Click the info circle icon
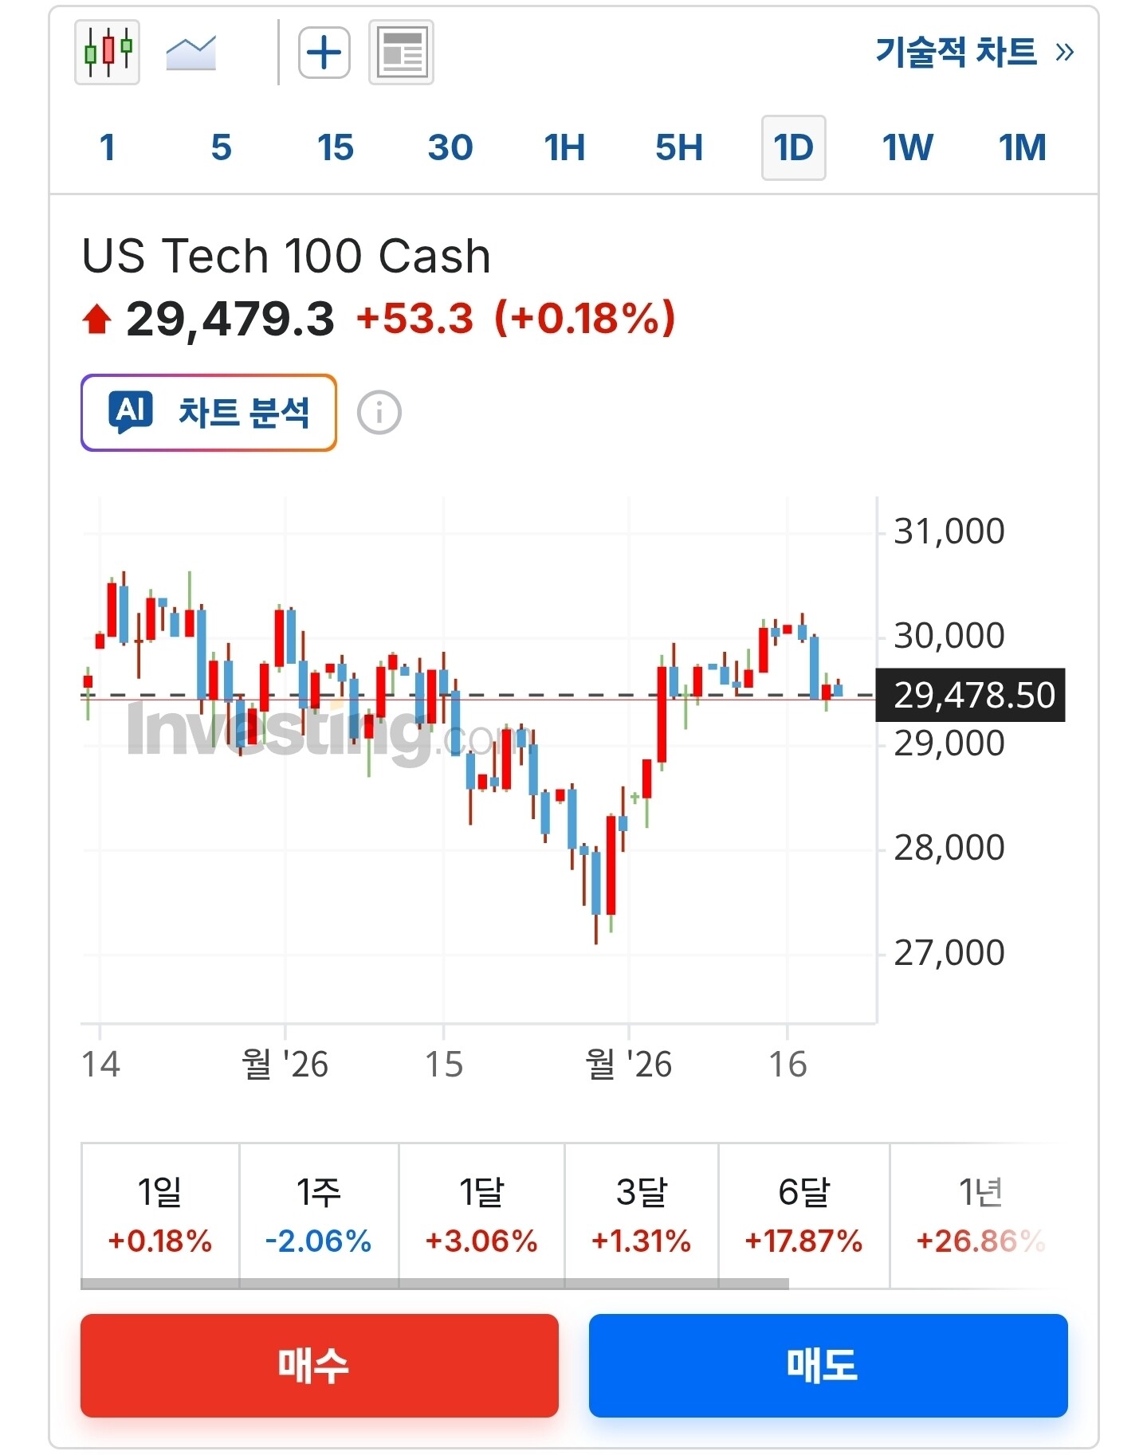 pyautogui.click(x=379, y=413)
